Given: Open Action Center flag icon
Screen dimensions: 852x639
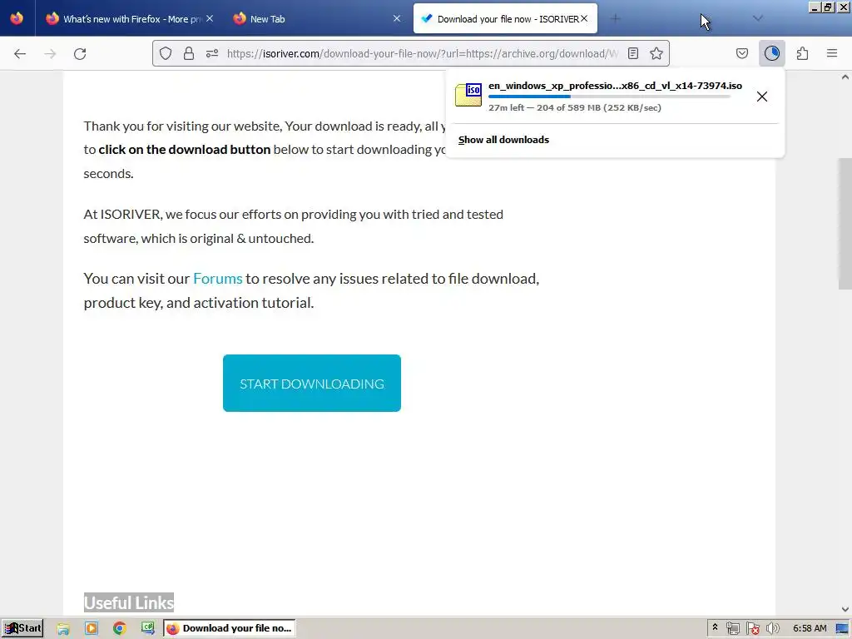Looking at the screenshot, I should pos(752,628).
